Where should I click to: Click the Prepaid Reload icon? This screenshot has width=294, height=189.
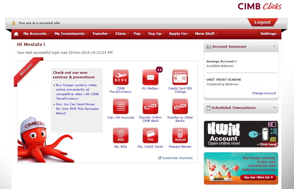(180, 135)
